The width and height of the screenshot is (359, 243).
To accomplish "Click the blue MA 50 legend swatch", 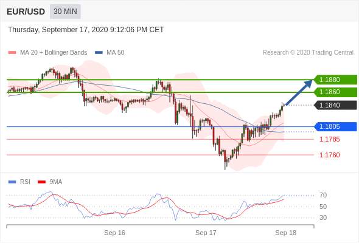I will [x=99, y=53].
